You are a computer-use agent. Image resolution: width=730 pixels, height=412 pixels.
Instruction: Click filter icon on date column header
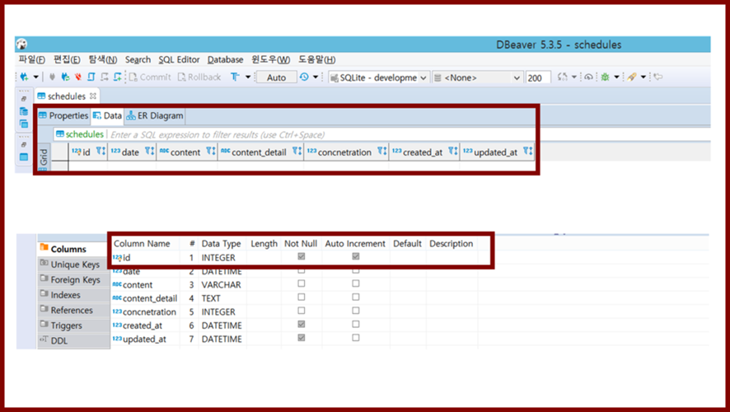tap(149, 151)
